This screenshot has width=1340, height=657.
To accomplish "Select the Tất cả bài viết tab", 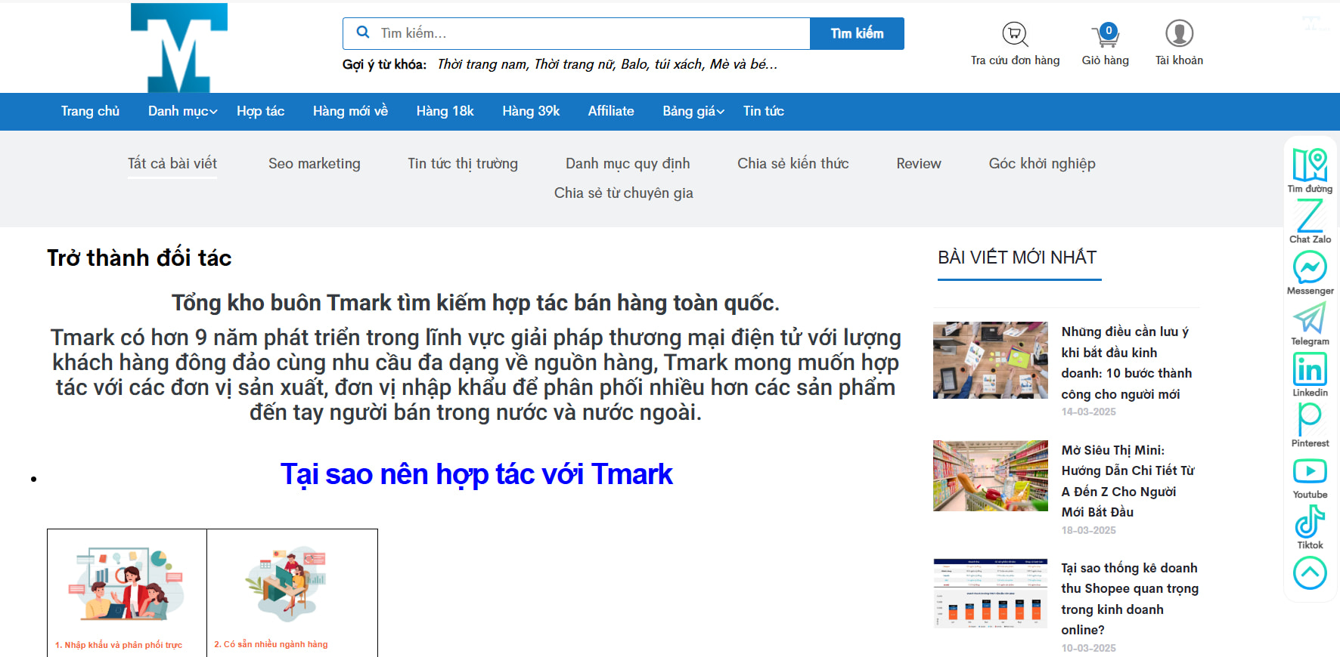I will point(172,163).
